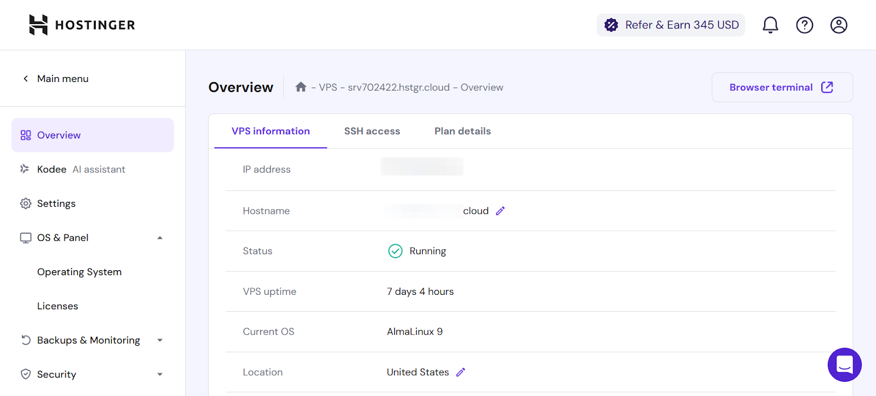Image resolution: width=876 pixels, height=396 pixels.
Task: Click the Location label
Action: coord(263,372)
